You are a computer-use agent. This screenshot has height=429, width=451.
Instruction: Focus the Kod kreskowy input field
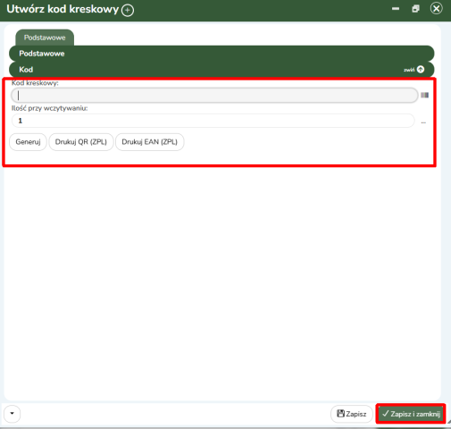pos(214,96)
